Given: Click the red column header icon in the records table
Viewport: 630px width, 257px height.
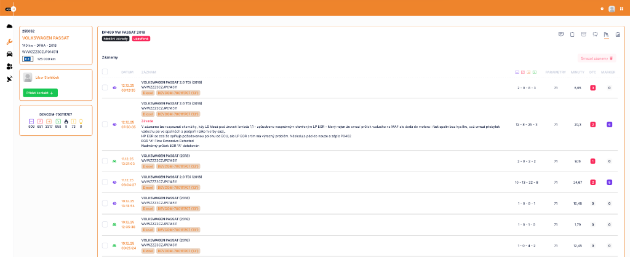Looking at the screenshot, I should (x=523, y=72).
